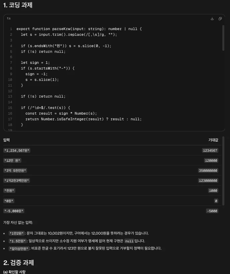The image size is (230, 274).
Task: Click the "2. 검증 과제" heading
Action: 18,262
